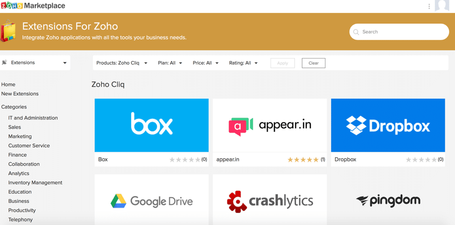
Task: Open the Price: All filter
Action: 205,63
